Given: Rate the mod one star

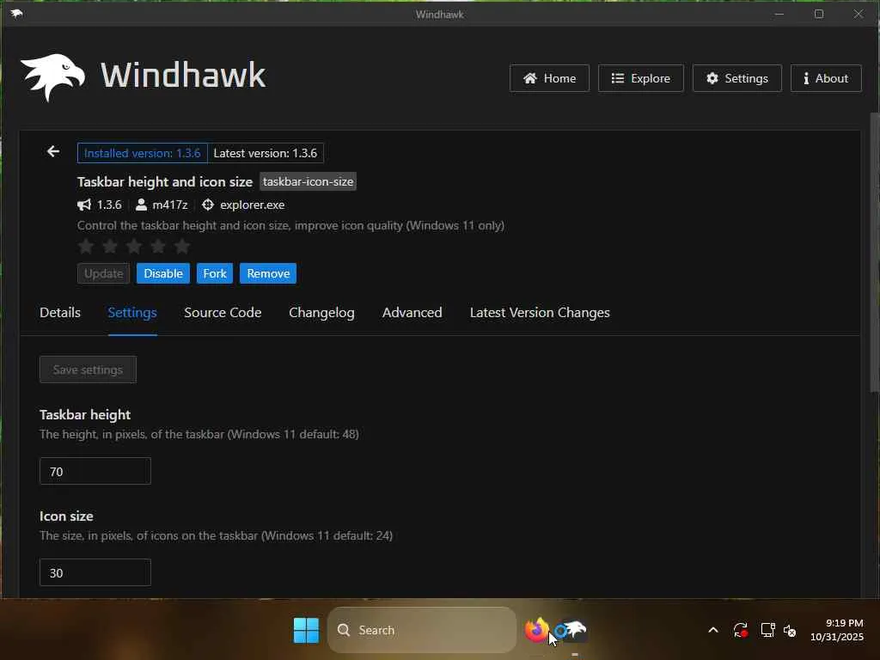Looking at the screenshot, I should pyautogui.click(x=86, y=247).
